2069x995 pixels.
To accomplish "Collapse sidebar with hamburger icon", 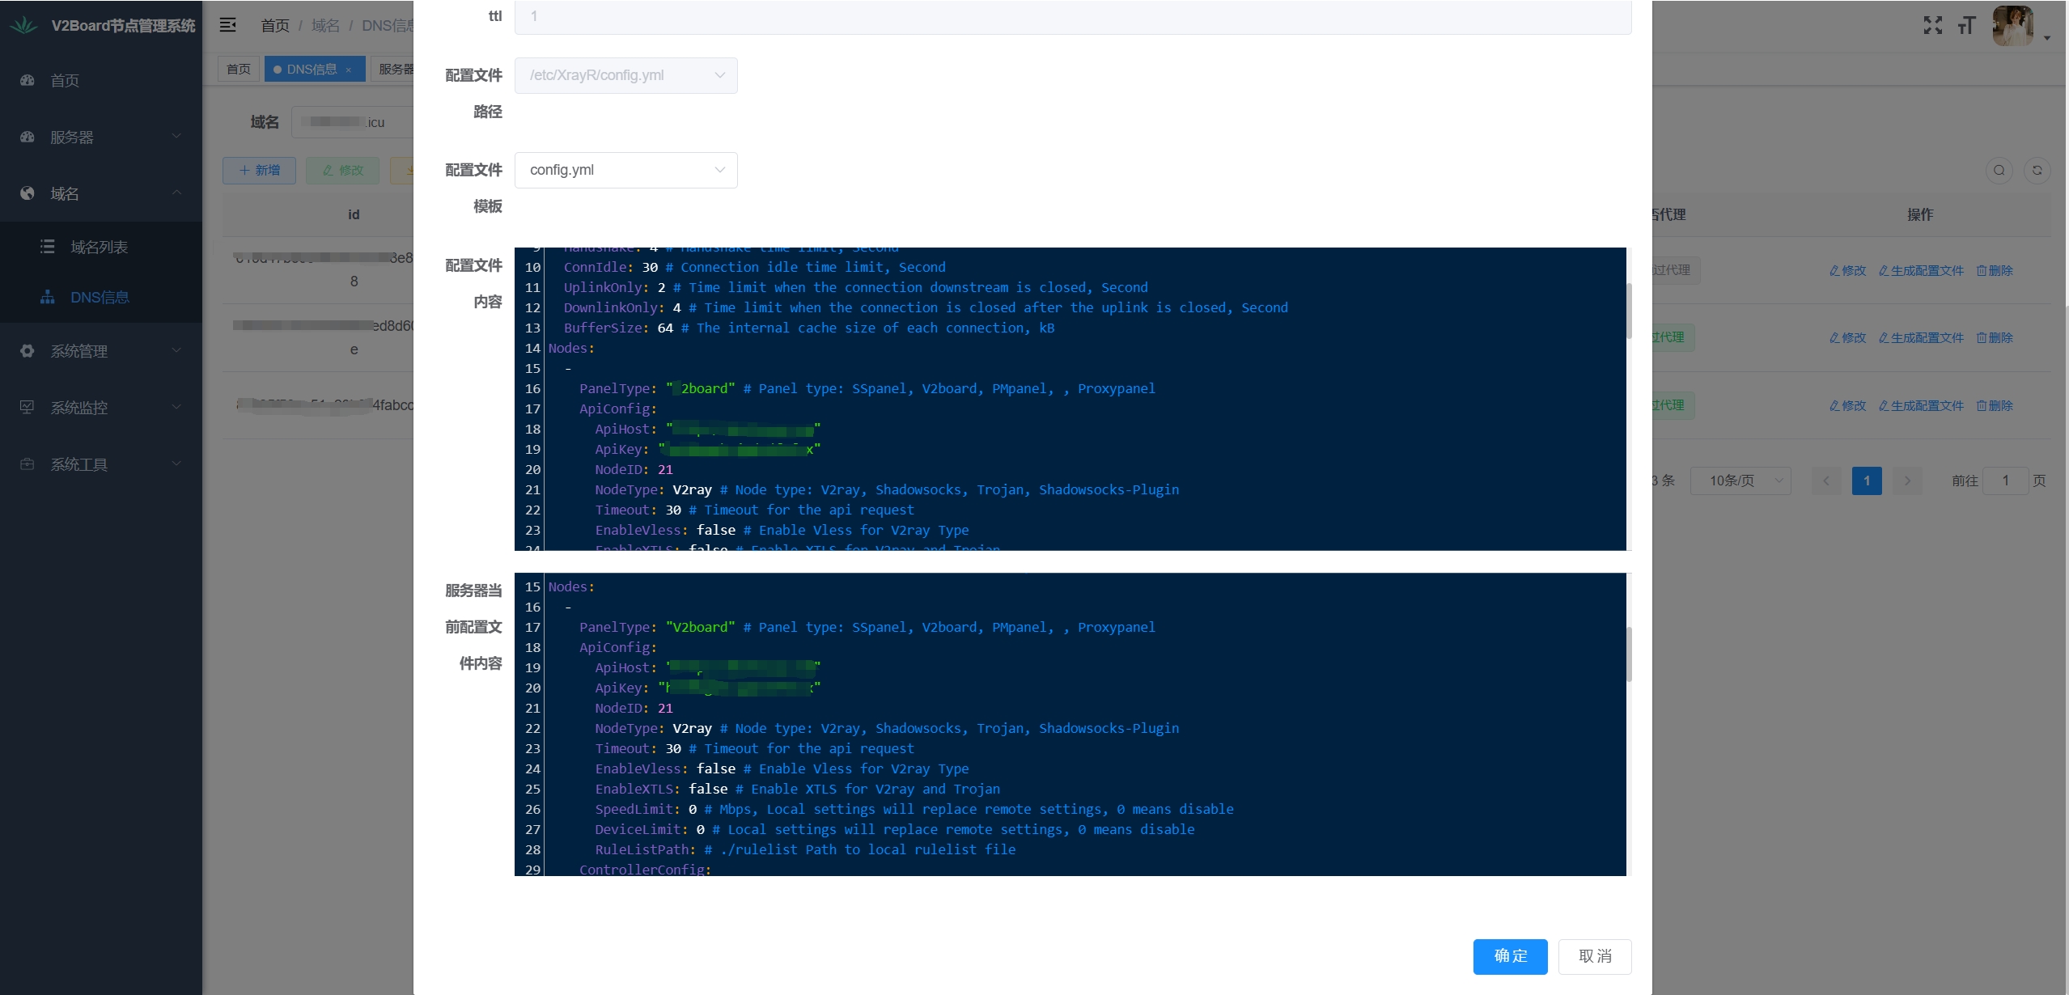I will pyautogui.click(x=228, y=25).
